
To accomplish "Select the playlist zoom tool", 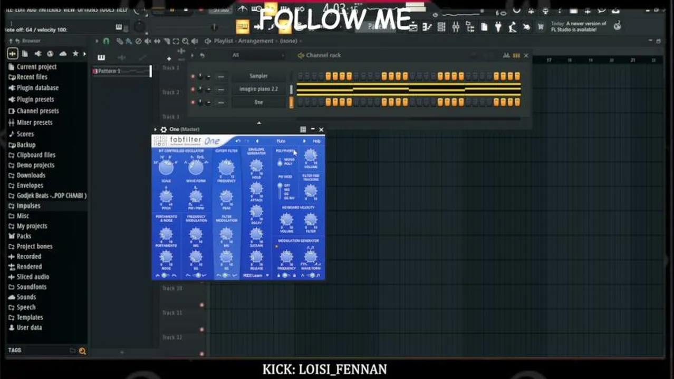I will pyautogui.click(x=185, y=41).
